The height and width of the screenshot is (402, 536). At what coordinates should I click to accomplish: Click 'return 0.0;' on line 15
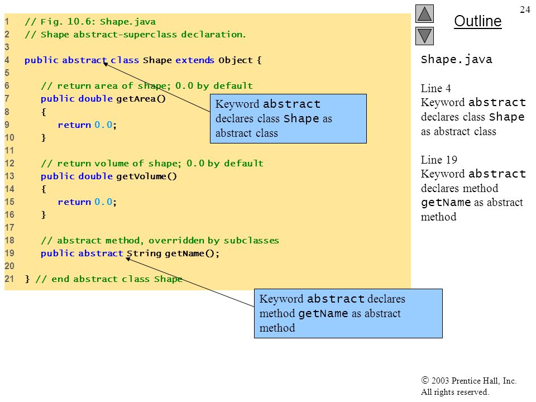[87, 202]
